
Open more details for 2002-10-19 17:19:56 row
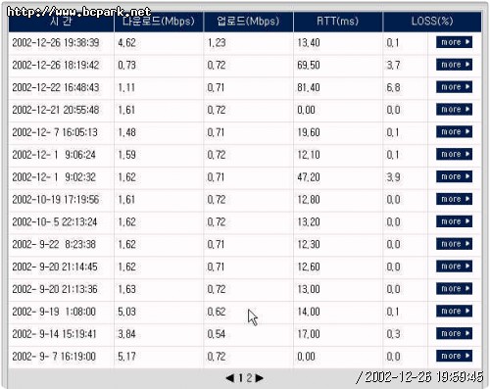pos(454,199)
